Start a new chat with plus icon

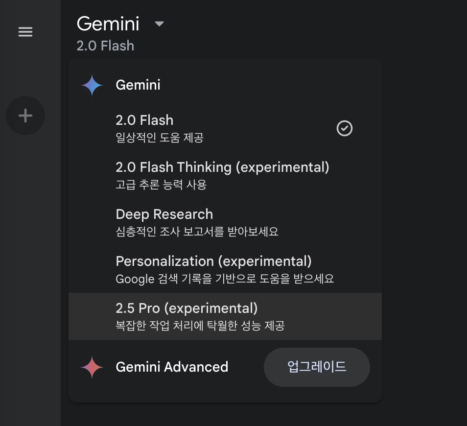25,116
